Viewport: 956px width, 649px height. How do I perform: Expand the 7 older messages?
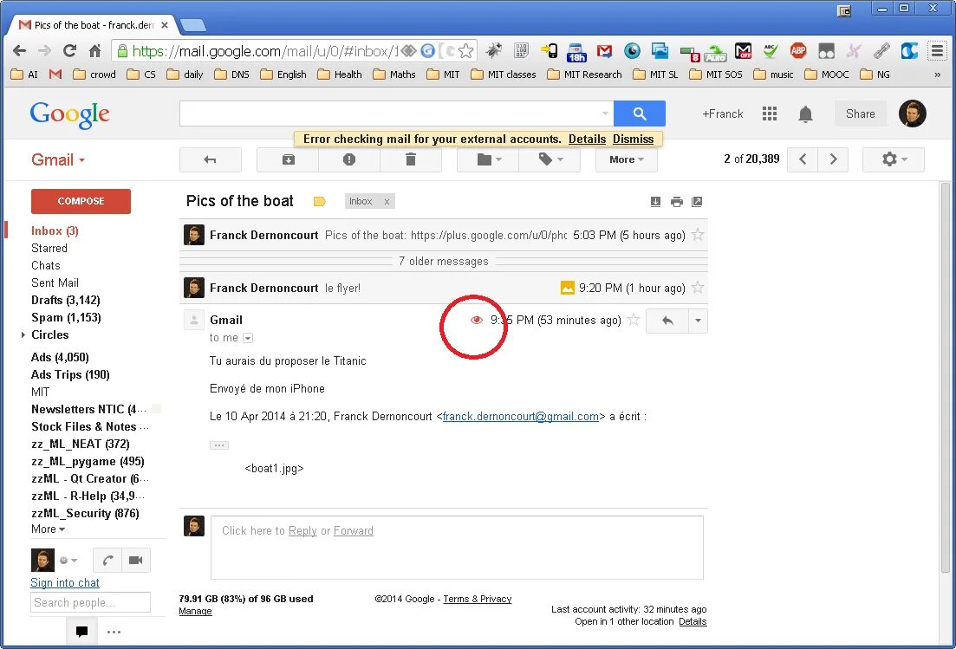click(x=443, y=262)
